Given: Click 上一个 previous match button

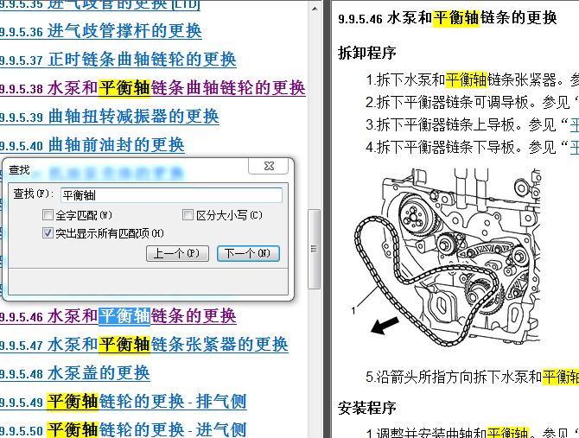Looking at the screenshot, I should pyautogui.click(x=178, y=253).
